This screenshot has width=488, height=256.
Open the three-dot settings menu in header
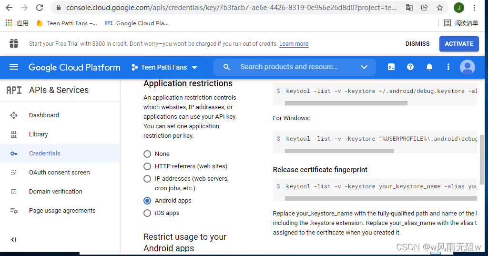click(x=448, y=67)
